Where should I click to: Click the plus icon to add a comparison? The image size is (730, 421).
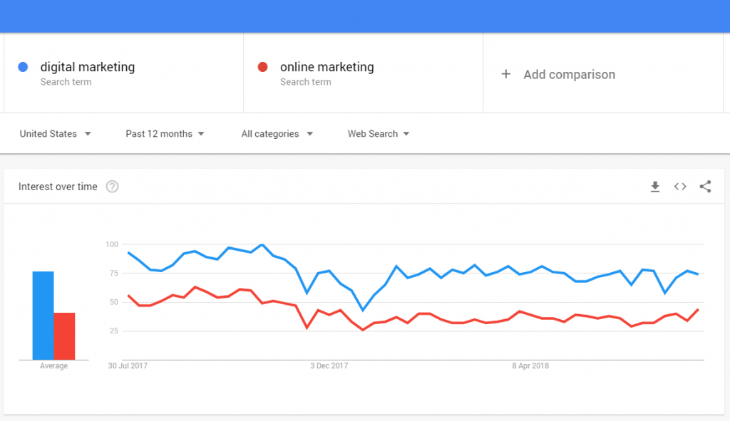point(506,74)
